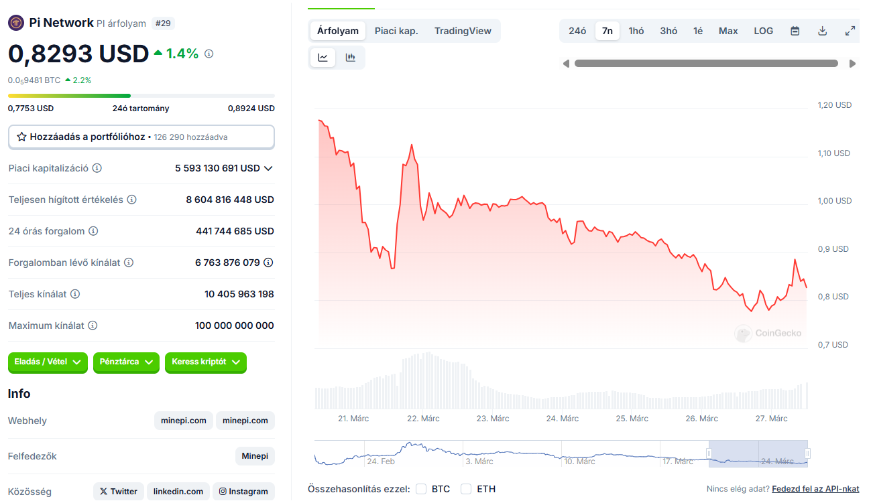
Task: Switch to candlestick chart icon
Action: 350,58
